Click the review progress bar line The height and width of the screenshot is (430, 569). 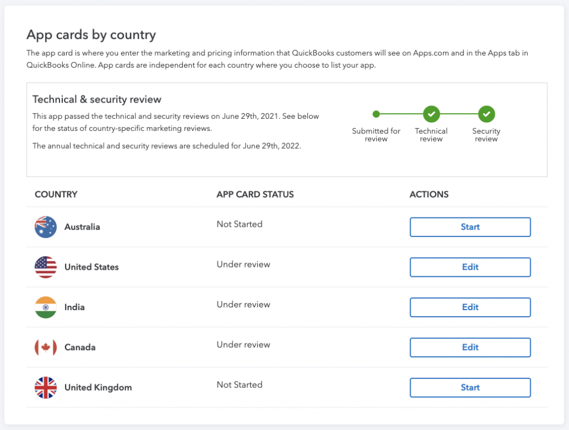[x=403, y=114]
